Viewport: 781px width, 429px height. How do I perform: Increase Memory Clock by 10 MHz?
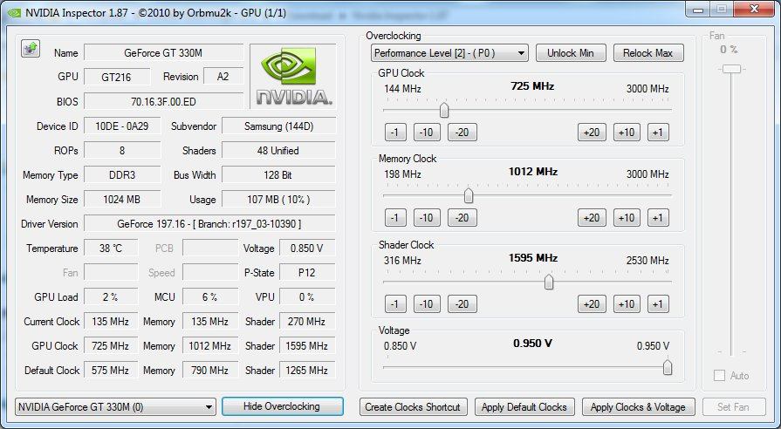627,218
